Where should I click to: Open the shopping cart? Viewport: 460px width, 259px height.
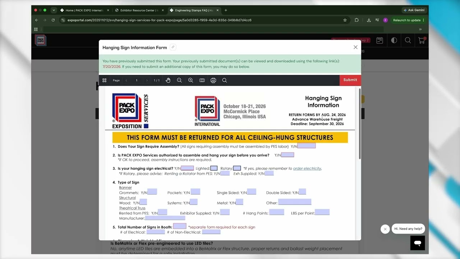click(422, 41)
